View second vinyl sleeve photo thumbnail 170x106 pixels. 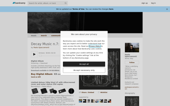44,91
